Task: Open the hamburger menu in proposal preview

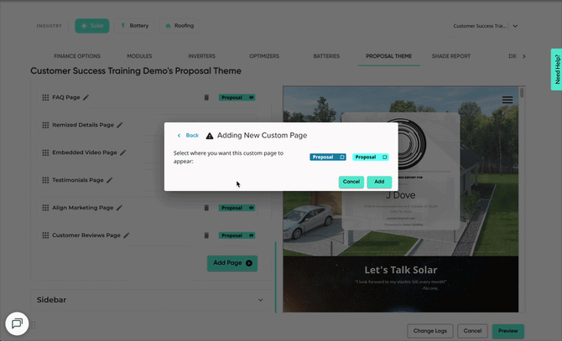Action: click(507, 100)
